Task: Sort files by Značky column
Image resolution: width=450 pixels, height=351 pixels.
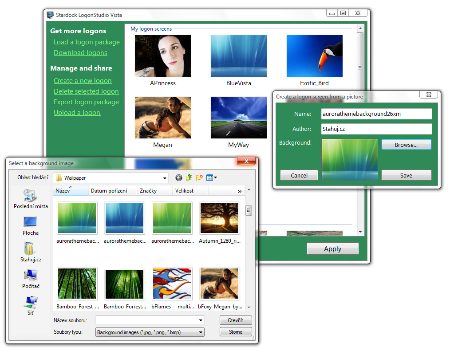Action: 154,191
